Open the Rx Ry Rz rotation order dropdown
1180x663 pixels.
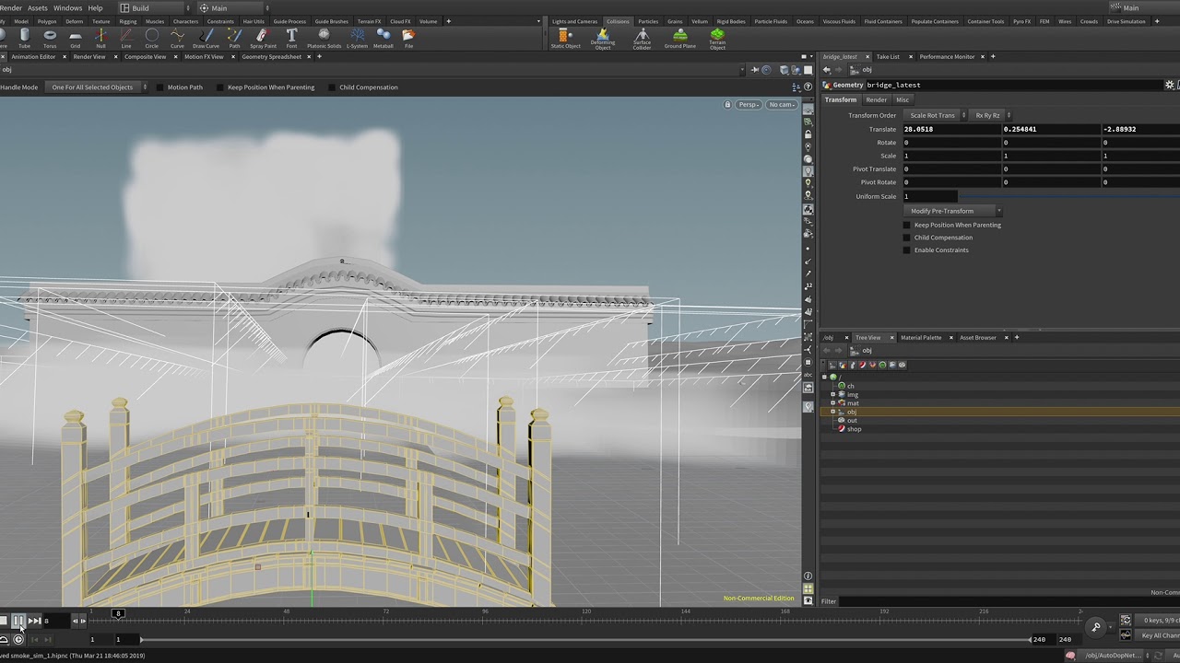[991, 115]
